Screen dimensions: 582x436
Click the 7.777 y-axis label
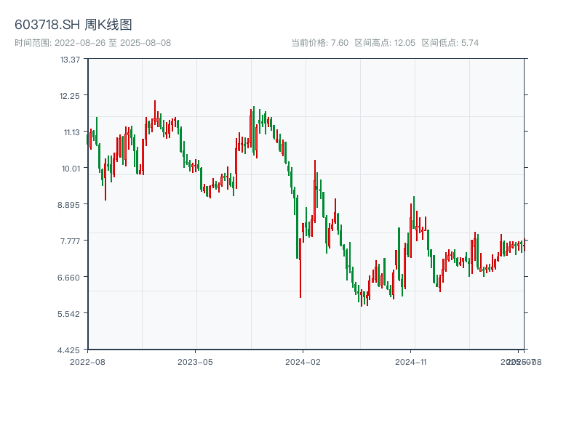click(69, 241)
